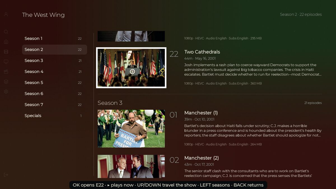
Task: Click '39m · Oct 10, 2001' text
Action: [199, 119]
